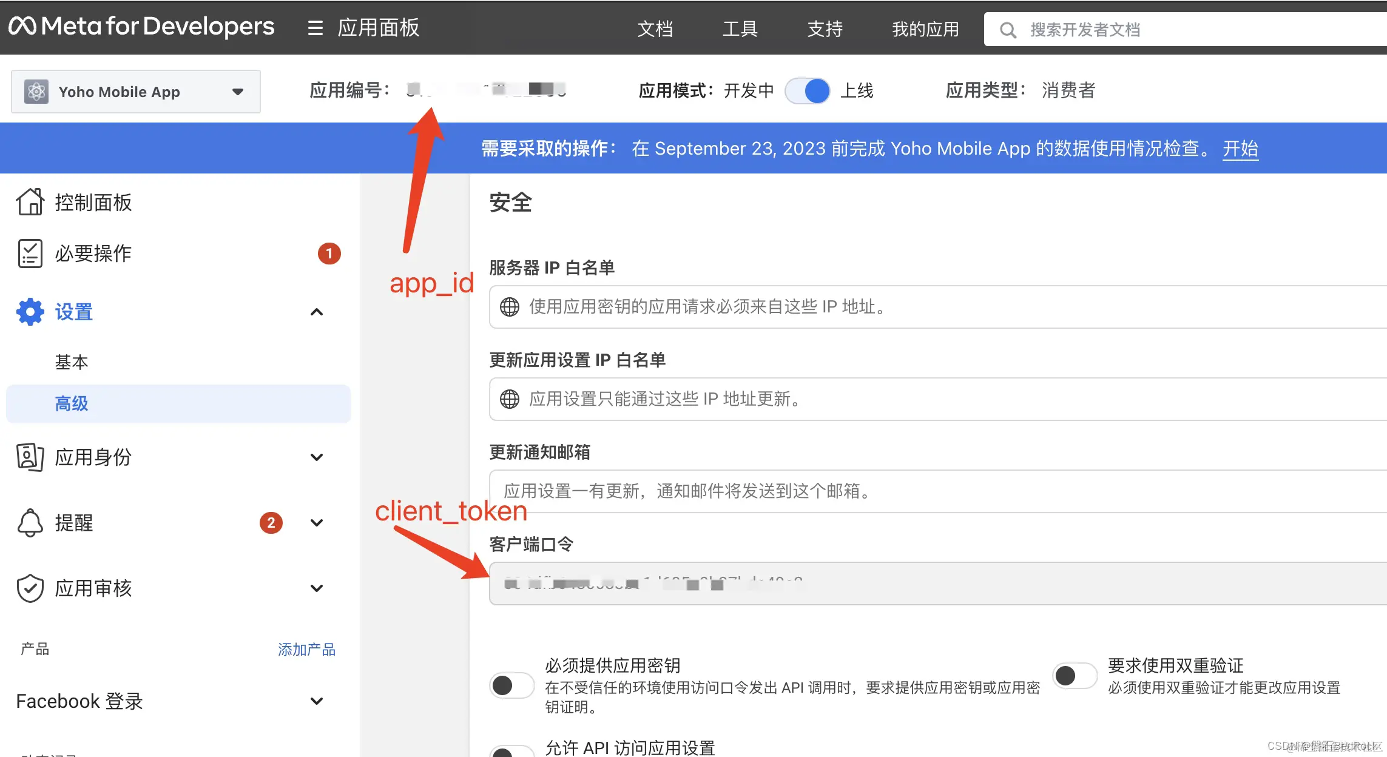Click the 添加产品 link
Viewport: 1387px width, 757px height.
(306, 649)
